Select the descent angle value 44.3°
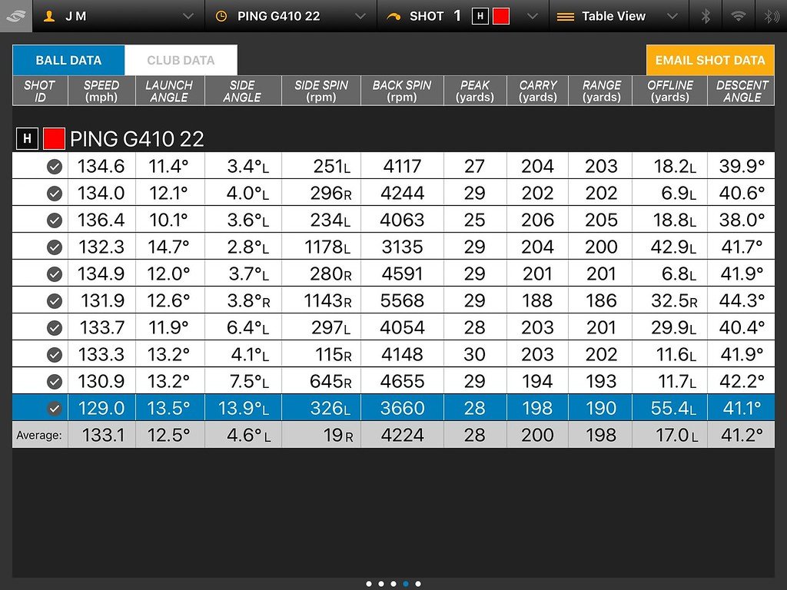Screen dimensions: 787x590 tap(742, 300)
